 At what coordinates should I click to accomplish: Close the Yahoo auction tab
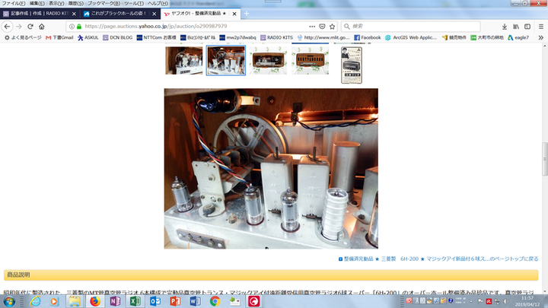coord(234,14)
